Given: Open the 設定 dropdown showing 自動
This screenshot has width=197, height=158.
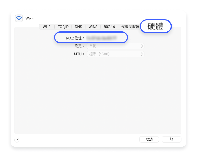Looking at the screenshot, I should coord(116,46).
